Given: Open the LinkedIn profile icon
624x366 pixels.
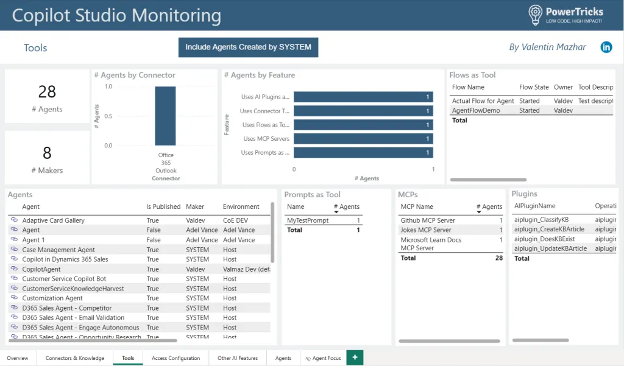Looking at the screenshot, I should click(606, 48).
